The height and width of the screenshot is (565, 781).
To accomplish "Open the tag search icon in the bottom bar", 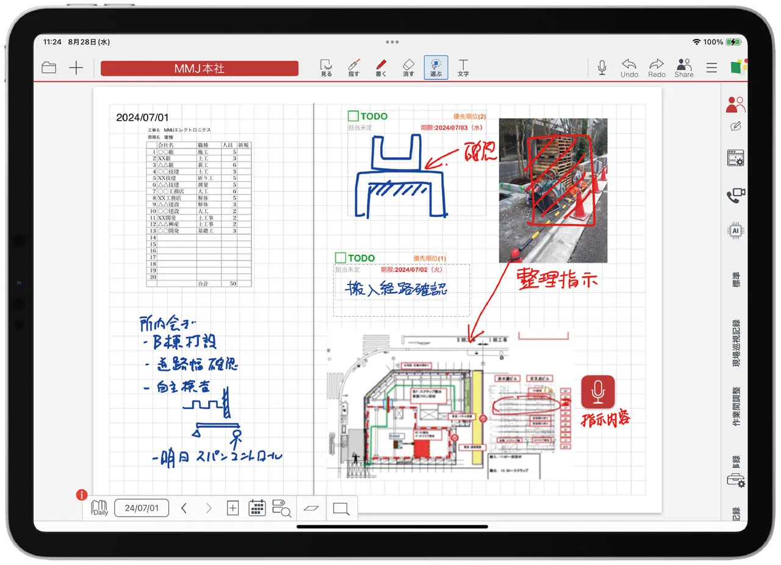I will click(281, 508).
